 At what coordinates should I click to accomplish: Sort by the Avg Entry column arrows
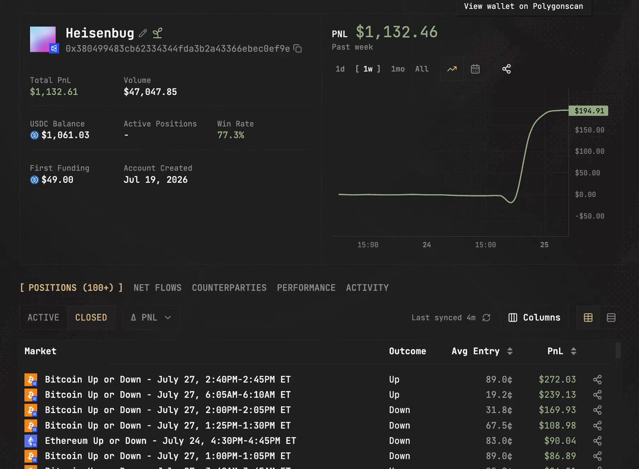click(x=510, y=351)
